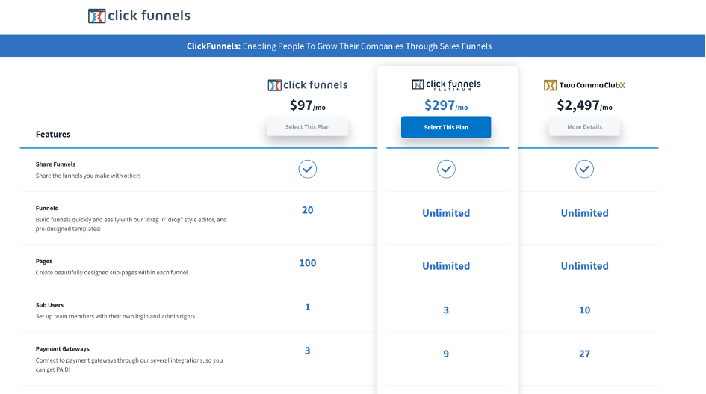This screenshot has height=394, width=706.
Task: Click the ClickFunnels logo in the header
Action: (139, 16)
